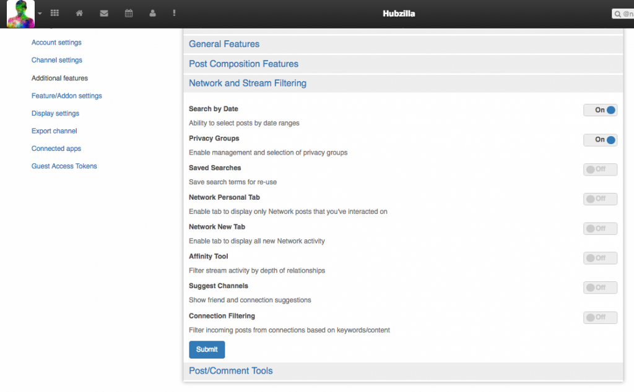
Task: Expand the Post/Comment Tools section
Action: tap(231, 371)
